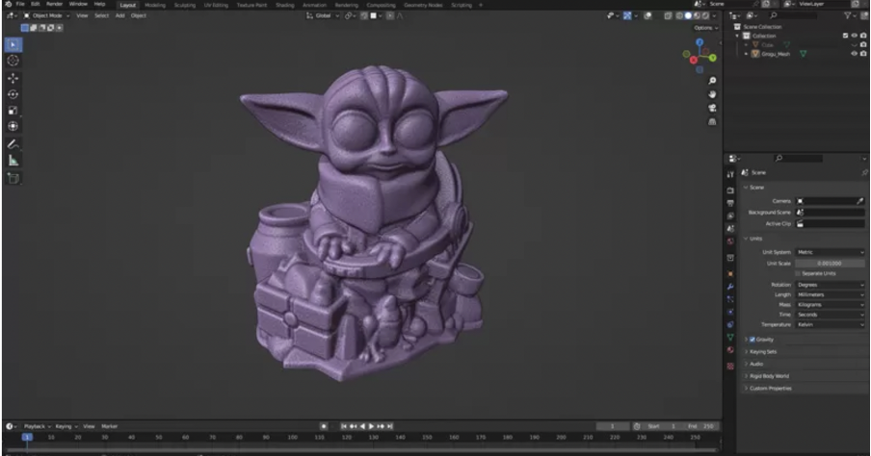Open the Material properties tab

[x=730, y=350]
